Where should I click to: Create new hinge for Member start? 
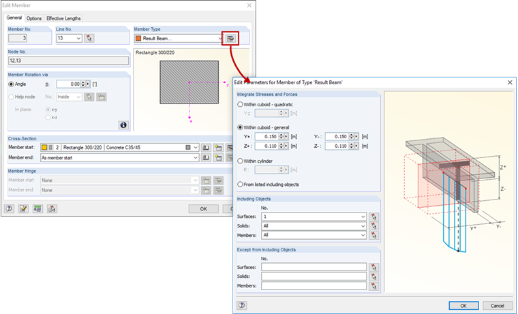point(206,180)
